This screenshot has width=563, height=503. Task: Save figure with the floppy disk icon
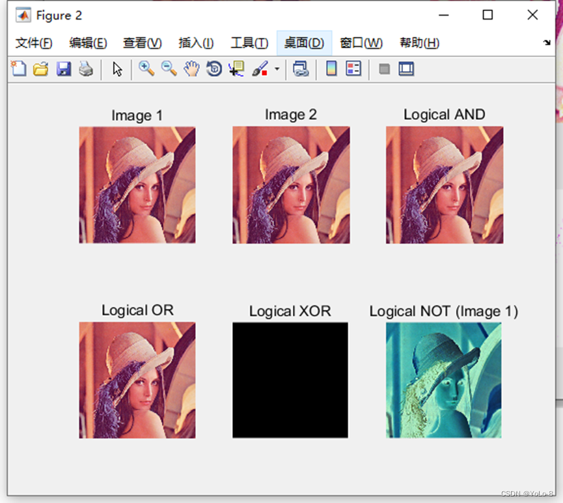pos(64,68)
